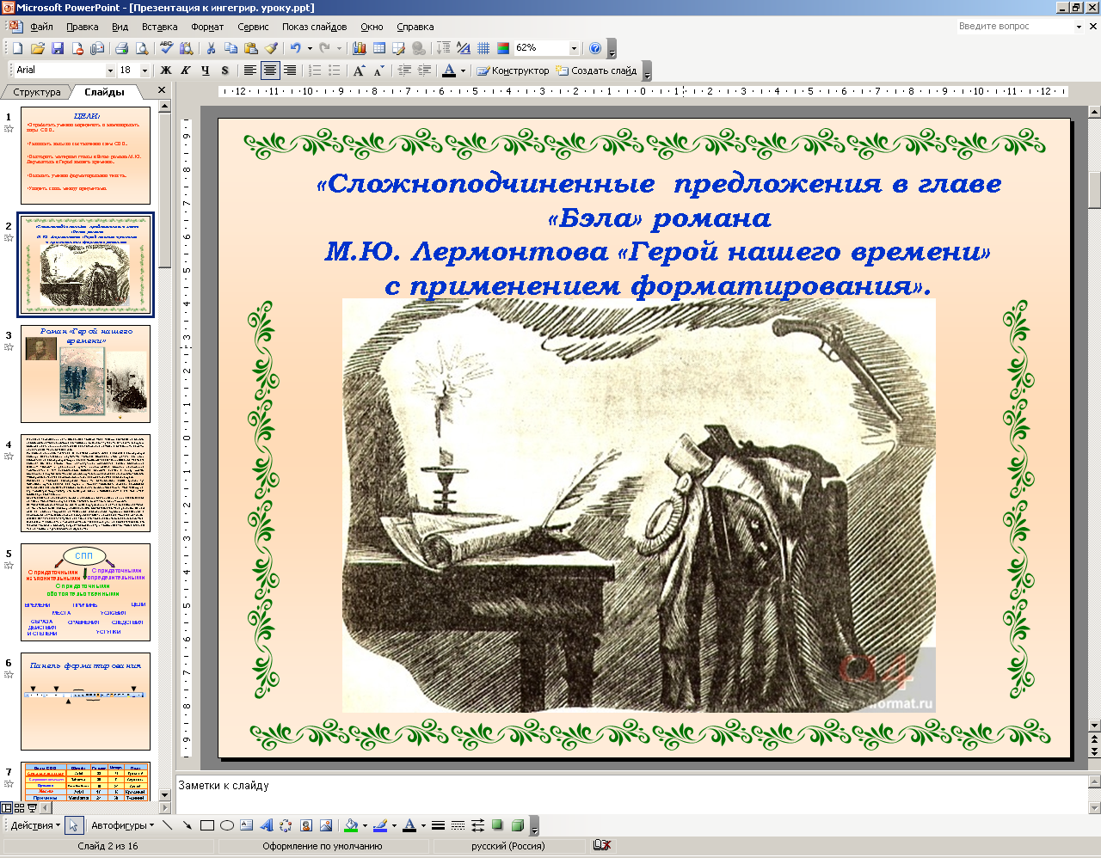The width and height of the screenshot is (1101, 858).
Task: Apply the fill color bucket
Action: (350, 825)
